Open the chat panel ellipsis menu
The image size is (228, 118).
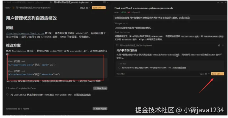[x=222, y=3]
